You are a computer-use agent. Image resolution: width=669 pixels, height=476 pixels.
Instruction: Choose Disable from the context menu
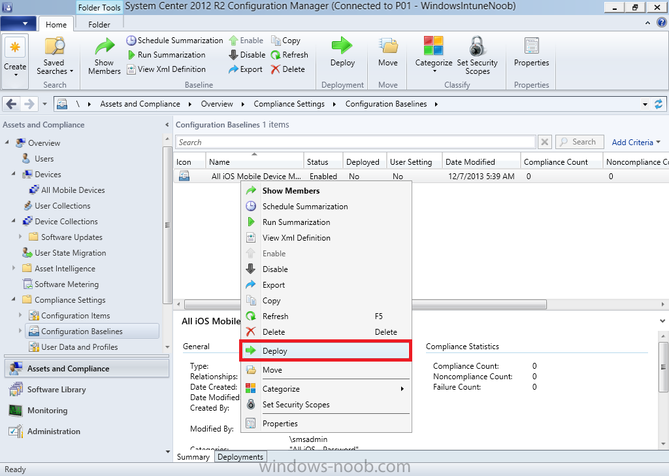pyautogui.click(x=327, y=269)
